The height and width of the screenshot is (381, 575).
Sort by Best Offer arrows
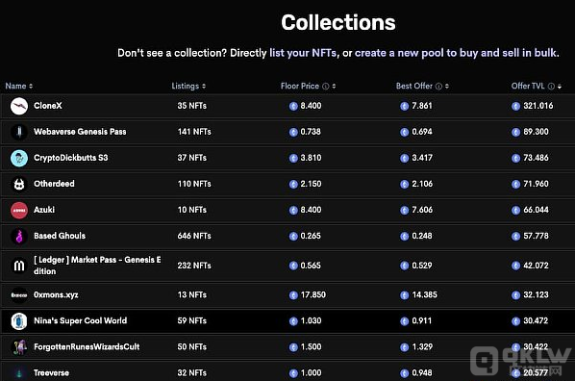447,87
